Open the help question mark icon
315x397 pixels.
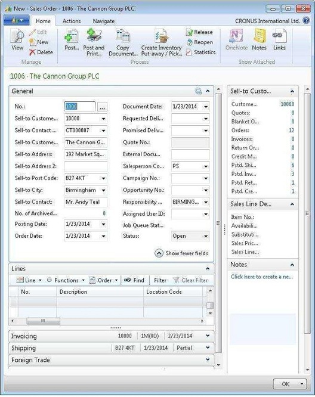tap(306, 20)
